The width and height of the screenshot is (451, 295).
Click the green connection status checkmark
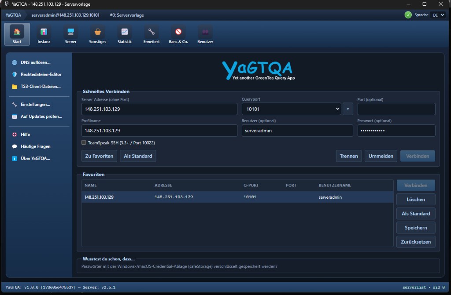(408, 15)
